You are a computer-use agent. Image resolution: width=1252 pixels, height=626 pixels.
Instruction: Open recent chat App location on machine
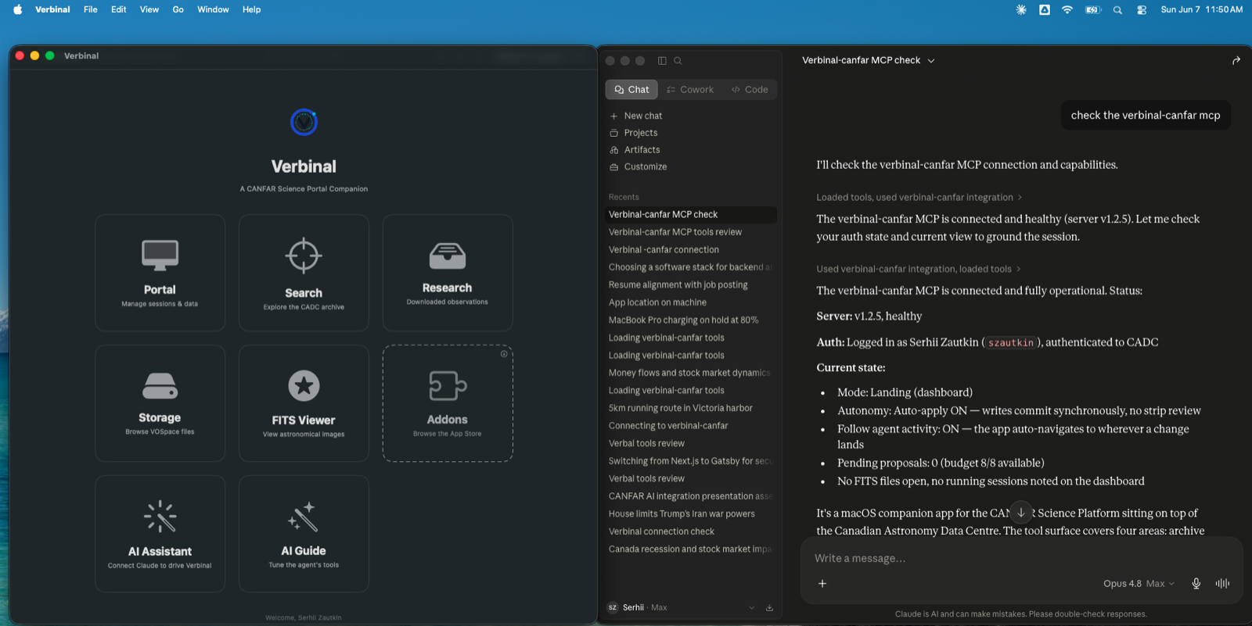click(x=691, y=302)
